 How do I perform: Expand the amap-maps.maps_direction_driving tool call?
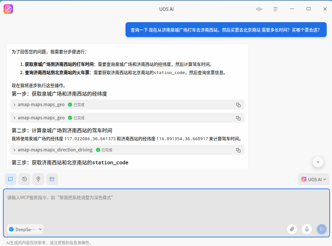click(x=15, y=150)
